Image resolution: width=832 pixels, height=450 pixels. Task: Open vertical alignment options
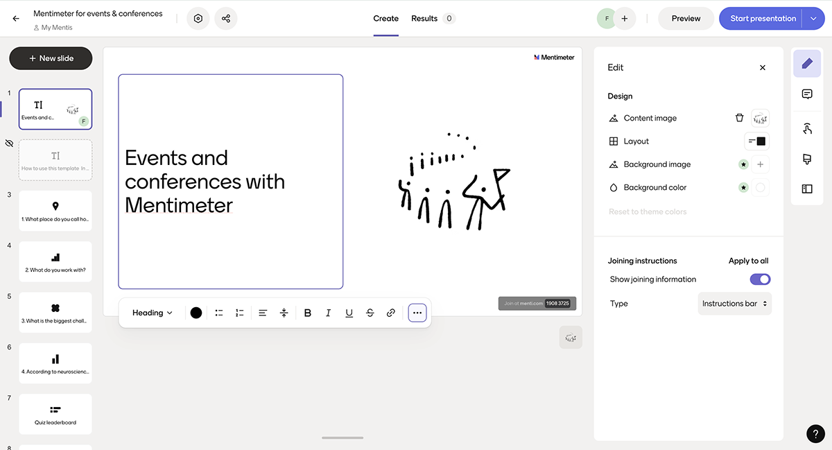(284, 313)
